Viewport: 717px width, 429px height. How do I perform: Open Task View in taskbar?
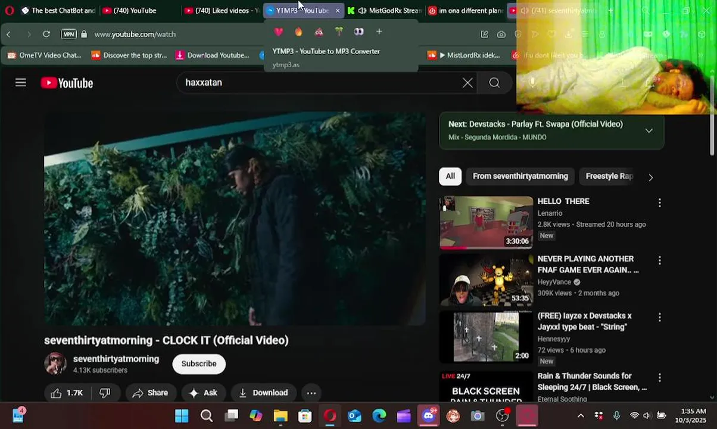pos(232,416)
